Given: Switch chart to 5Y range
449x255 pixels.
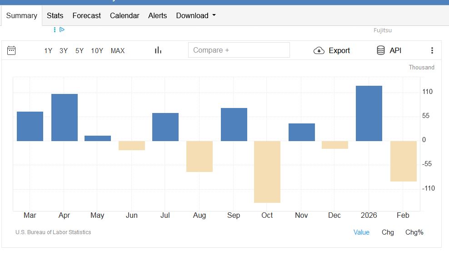Looking at the screenshot, I should pos(80,51).
